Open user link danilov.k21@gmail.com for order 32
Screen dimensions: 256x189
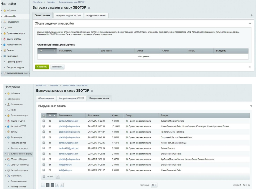tap(69, 121)
